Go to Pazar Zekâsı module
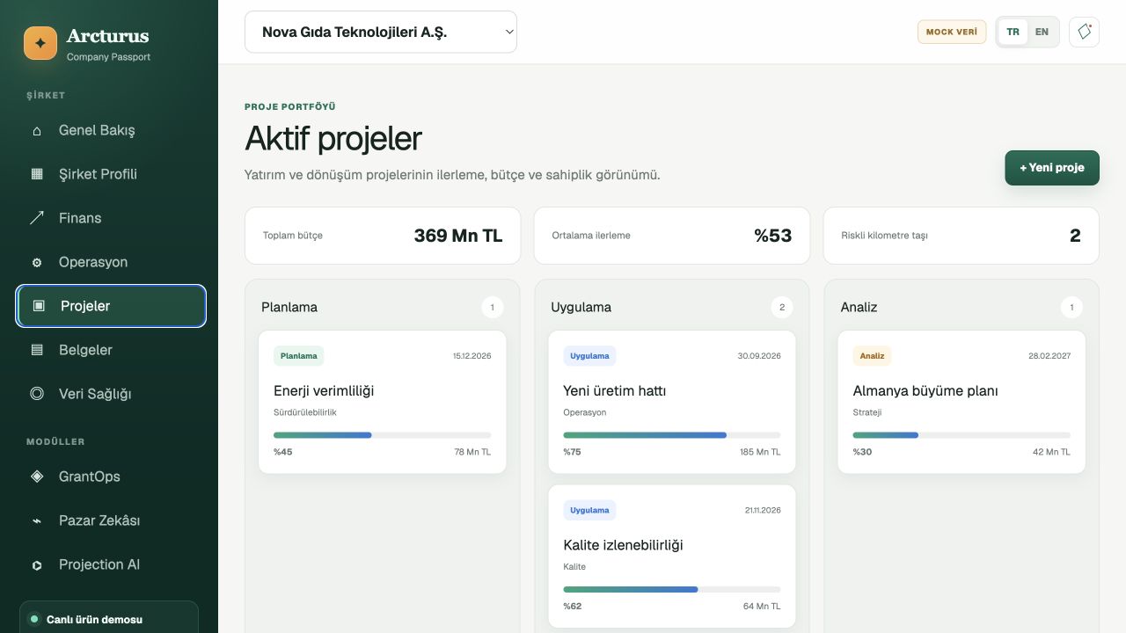 111,520
